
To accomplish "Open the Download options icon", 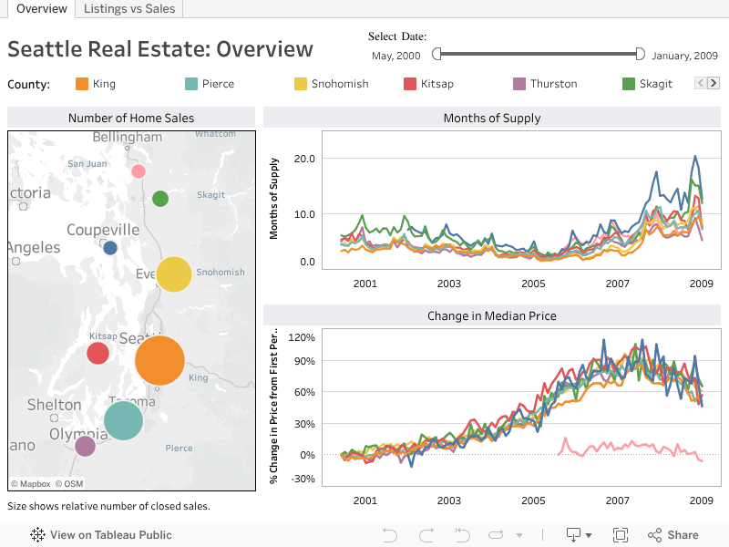I will pyautogui.click(x=571, y=535).
